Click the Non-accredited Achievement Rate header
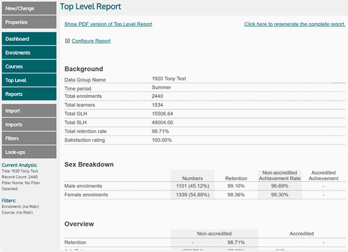 click(279, 176)
